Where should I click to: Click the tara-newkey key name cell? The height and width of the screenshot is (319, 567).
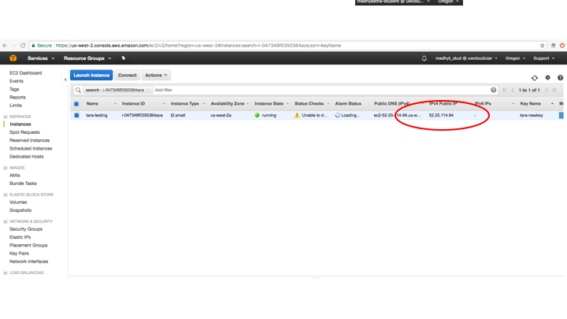click(x=532, y=115)
